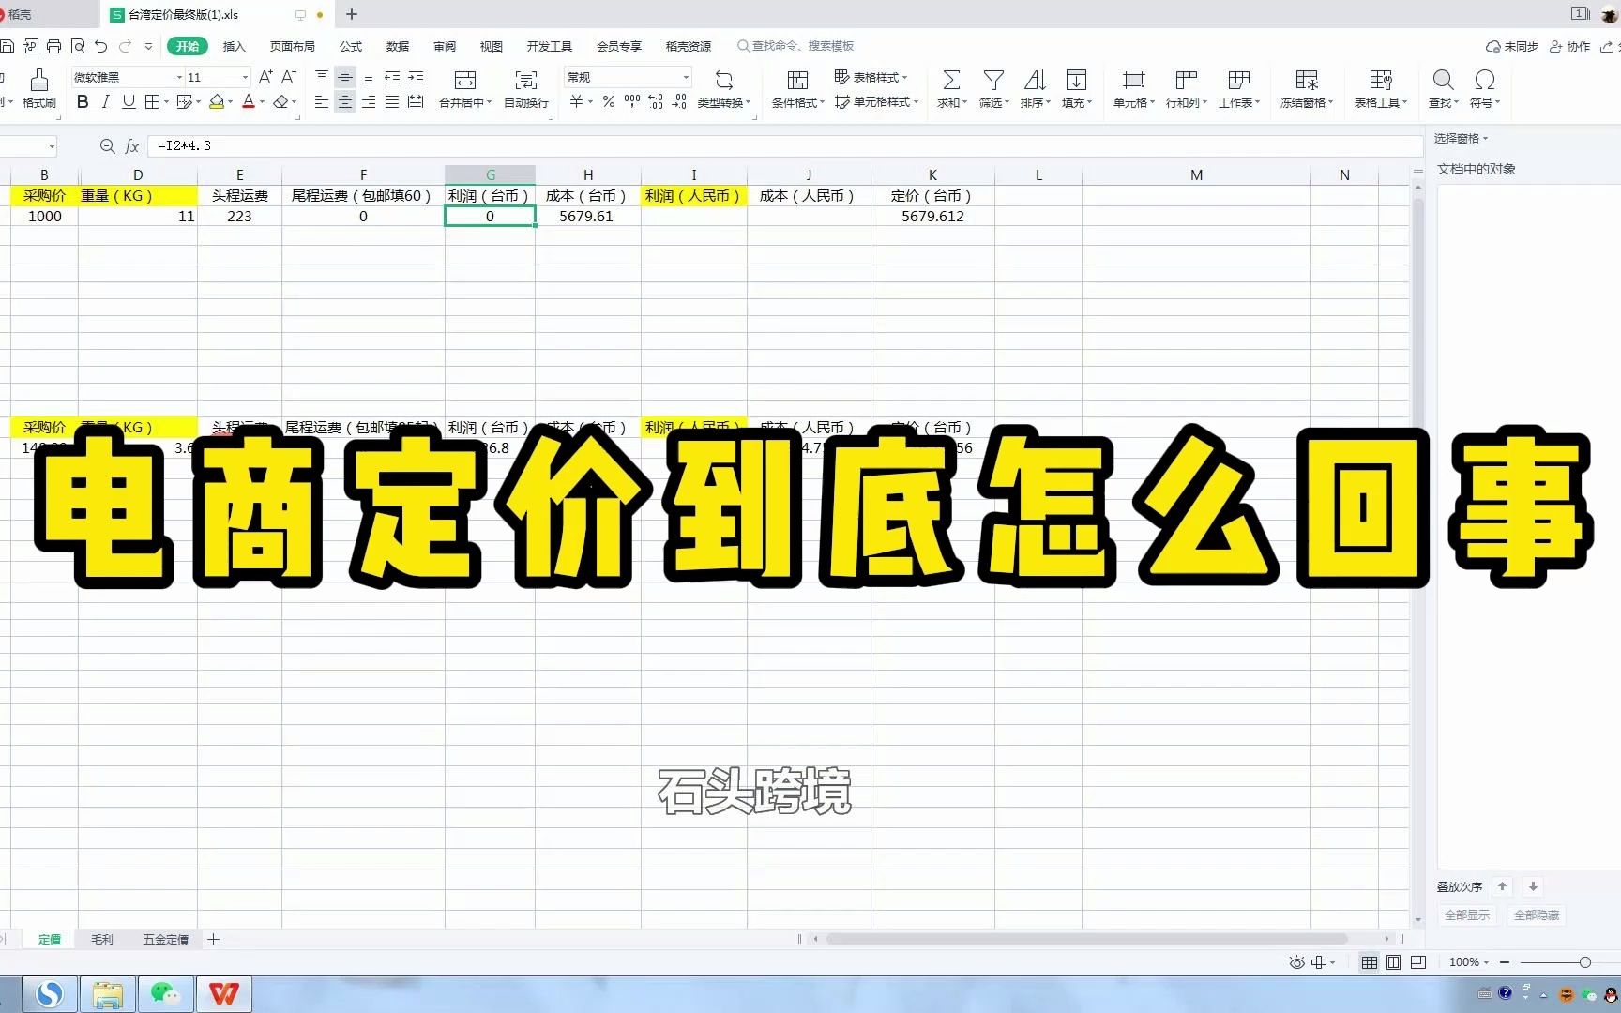Toggle center horizontal alignment
The height and width of the screenshot is (1013, 1621).
click(x=345, y=102)
